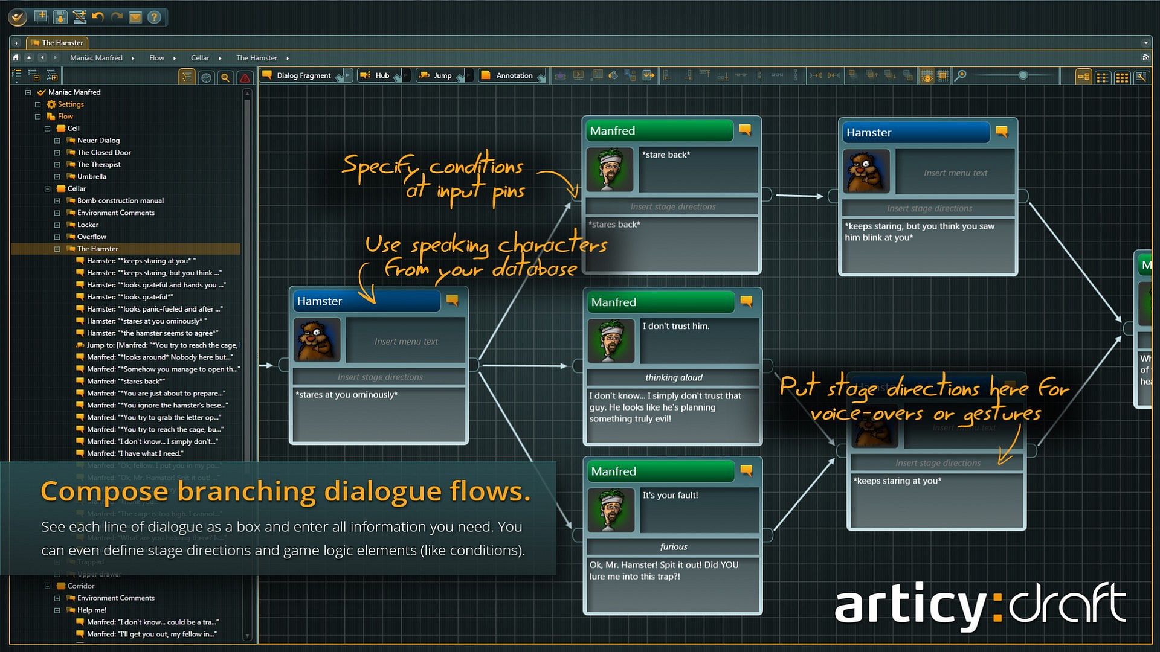Open the Help question mark icon

point(154,17)
